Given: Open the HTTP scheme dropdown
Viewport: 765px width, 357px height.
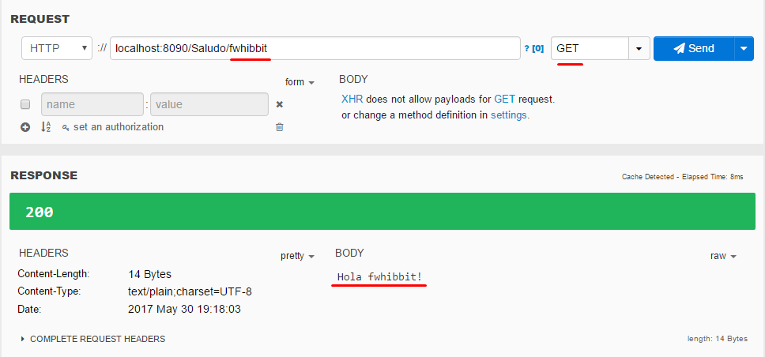Looking at the screenshot, I should coord(58,48).
